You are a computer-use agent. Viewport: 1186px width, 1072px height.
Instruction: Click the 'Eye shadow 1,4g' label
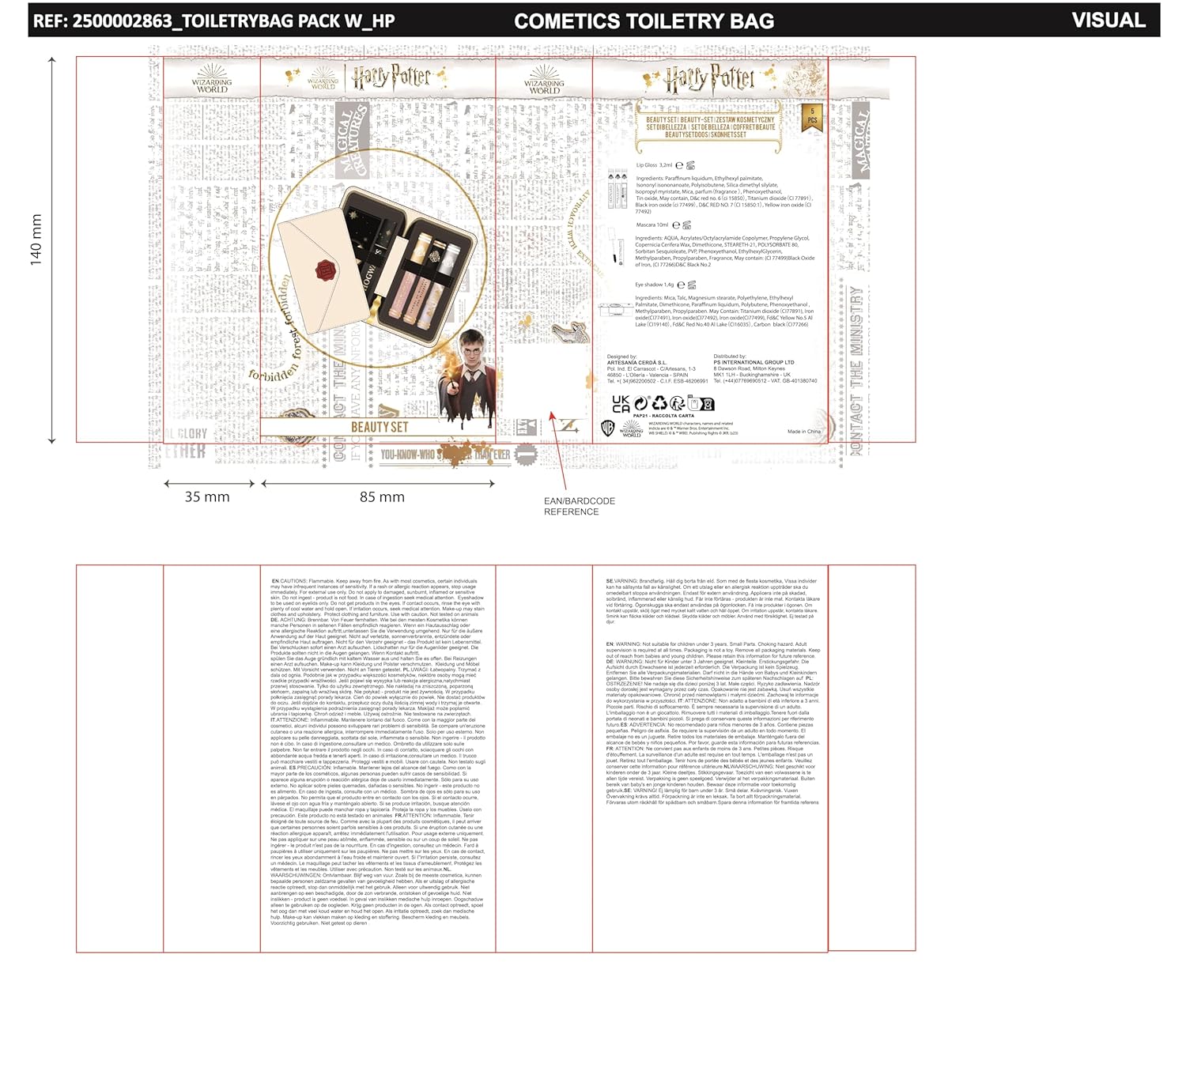point(655,285)
